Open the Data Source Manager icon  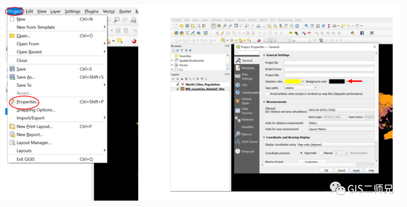(176, 33)
